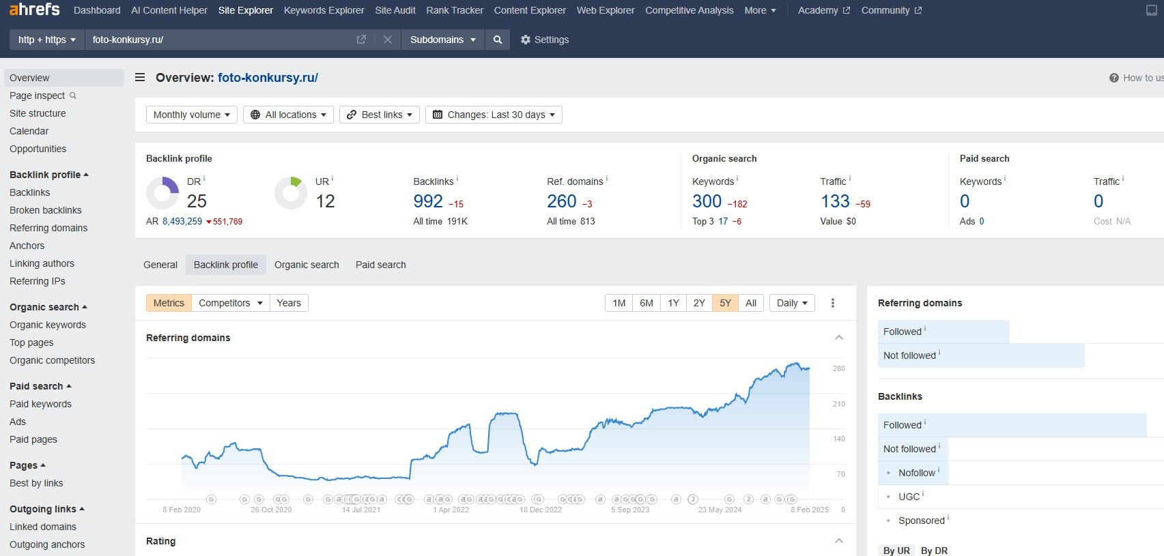Open Linked domains in sidebar
Viewport: 1164px width, 556px height.
click(x=43, y=527)
